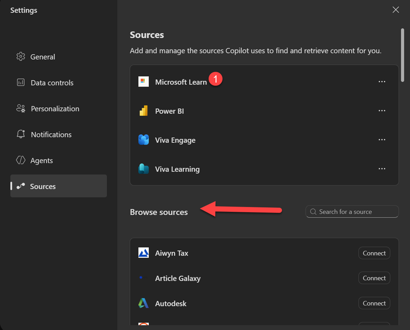Connect the Autodesk source

point(374,303)
